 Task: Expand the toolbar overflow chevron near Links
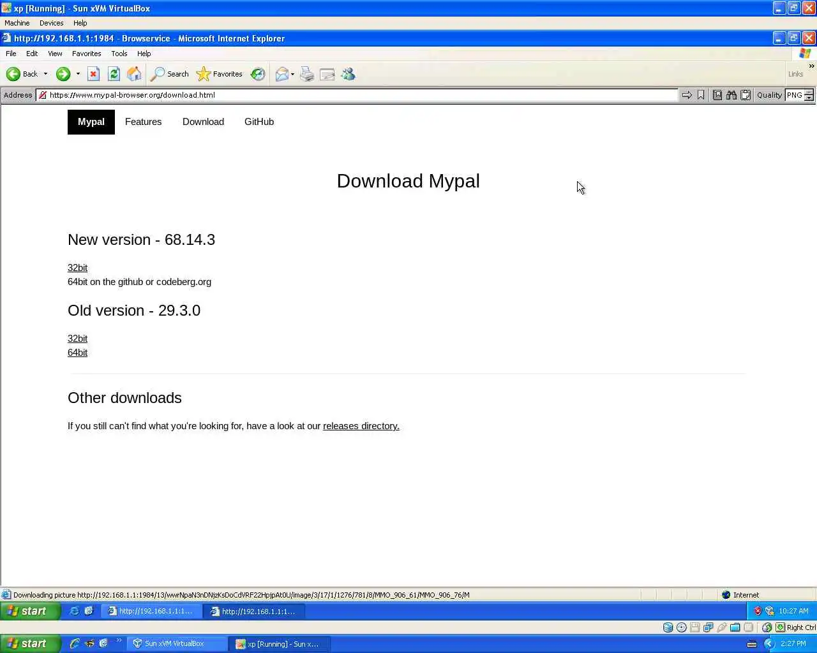[812, 66]
